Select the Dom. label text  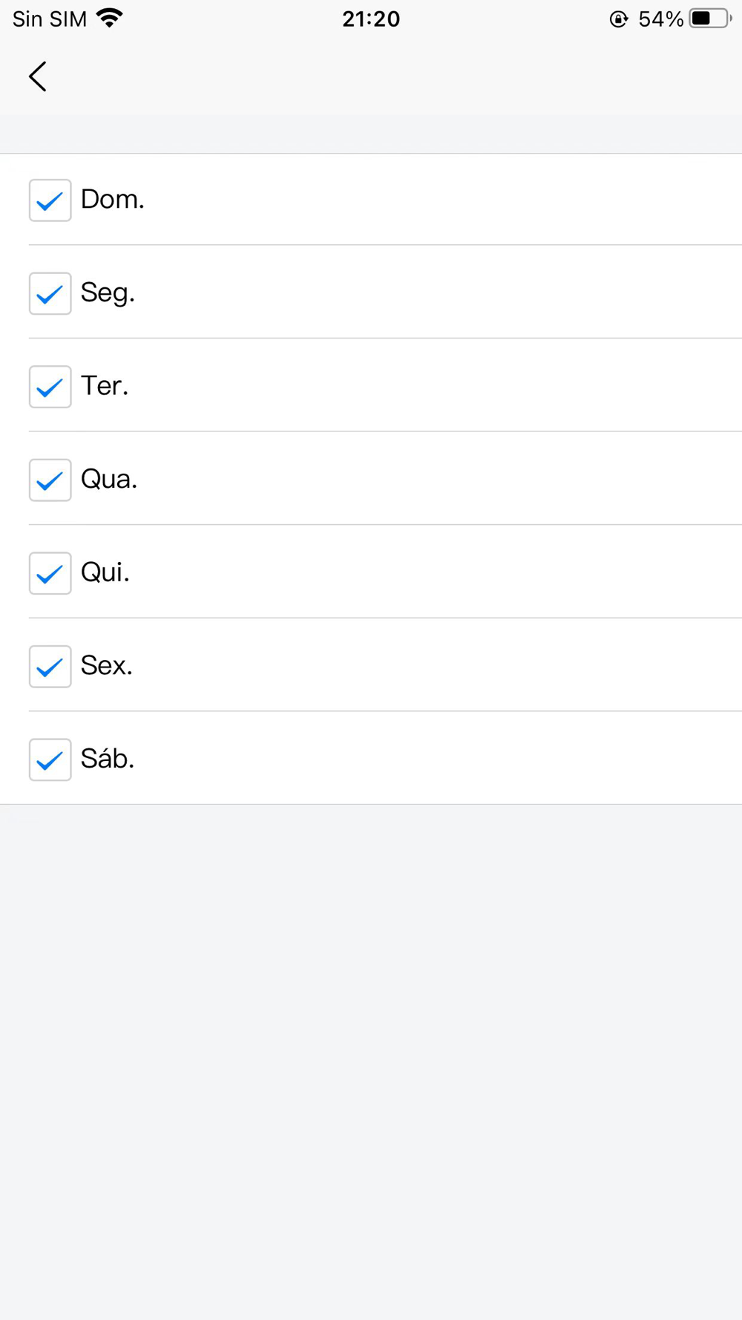tap(113, 199)
